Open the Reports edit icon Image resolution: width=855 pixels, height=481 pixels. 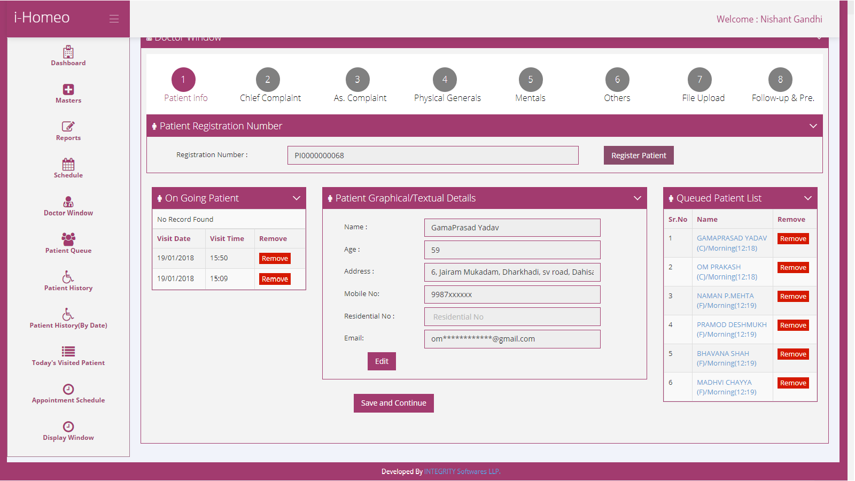click(68, 127)
